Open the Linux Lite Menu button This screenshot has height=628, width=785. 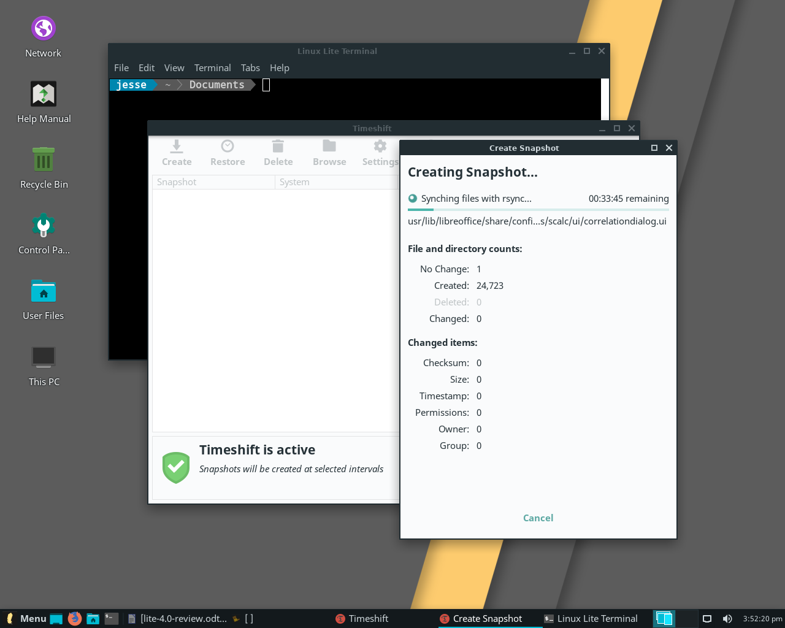pos(26,619)
